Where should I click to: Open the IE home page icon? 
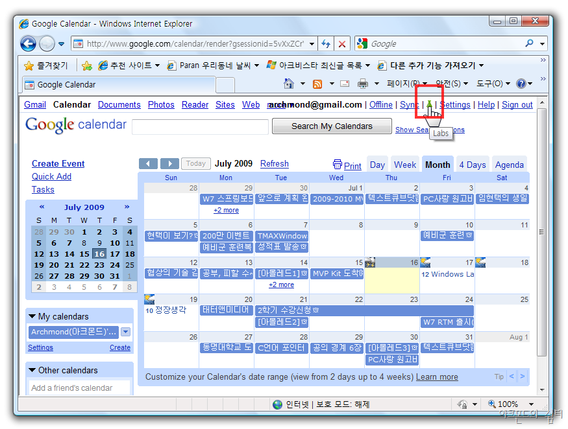[290, 84]
